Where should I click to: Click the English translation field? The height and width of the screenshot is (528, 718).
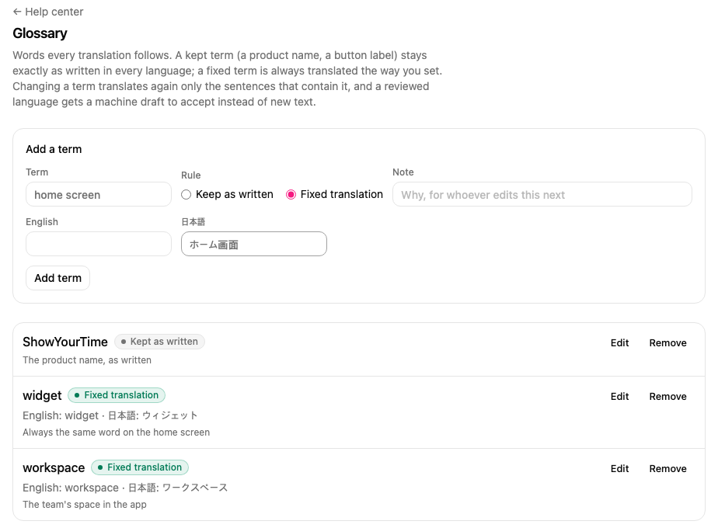(99, 244)
